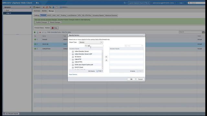Click the Available Objects search field containing rdp

pos(94,46)
